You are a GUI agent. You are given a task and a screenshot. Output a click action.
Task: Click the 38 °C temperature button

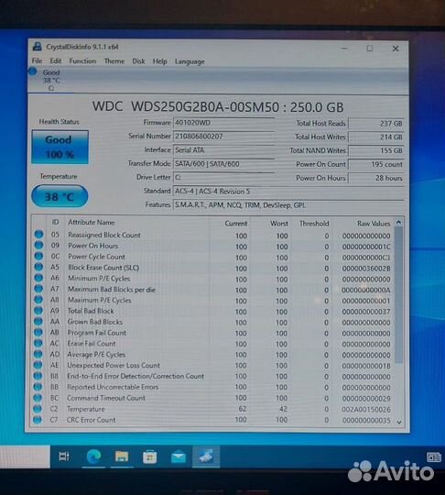tap(60, 196)
